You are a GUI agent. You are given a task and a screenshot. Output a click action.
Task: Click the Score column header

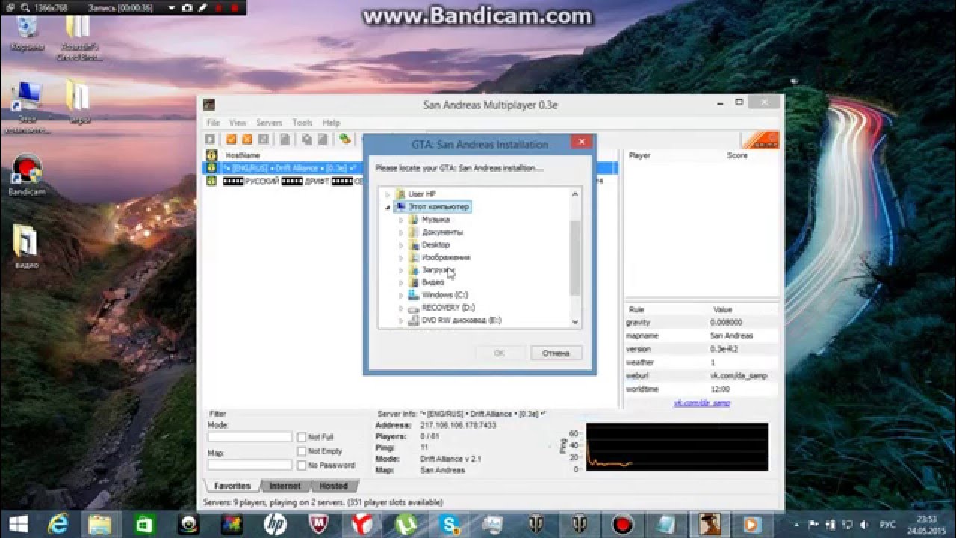[737, 155]
